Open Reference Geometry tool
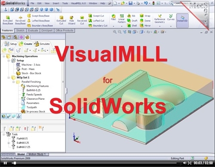The image size is (215, 167). [x=160, y=19]
